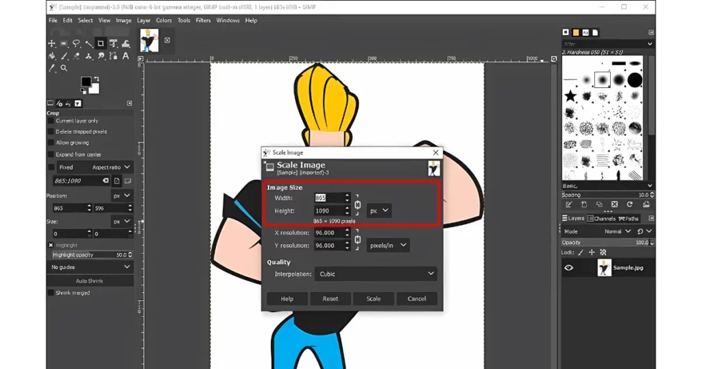Toggle Allow growing checkbox

click(51, 143)
